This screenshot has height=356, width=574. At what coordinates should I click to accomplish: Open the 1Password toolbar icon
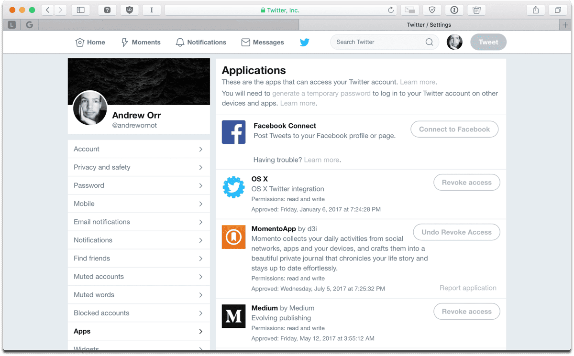tap(454, 10)
